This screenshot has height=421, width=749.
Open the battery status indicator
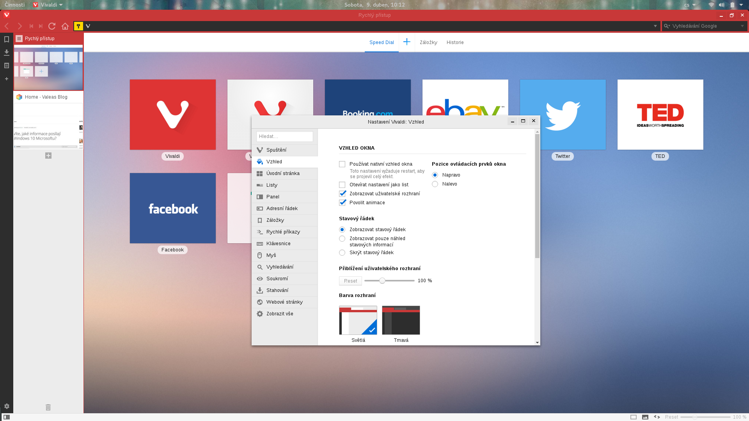click(733, 5)
